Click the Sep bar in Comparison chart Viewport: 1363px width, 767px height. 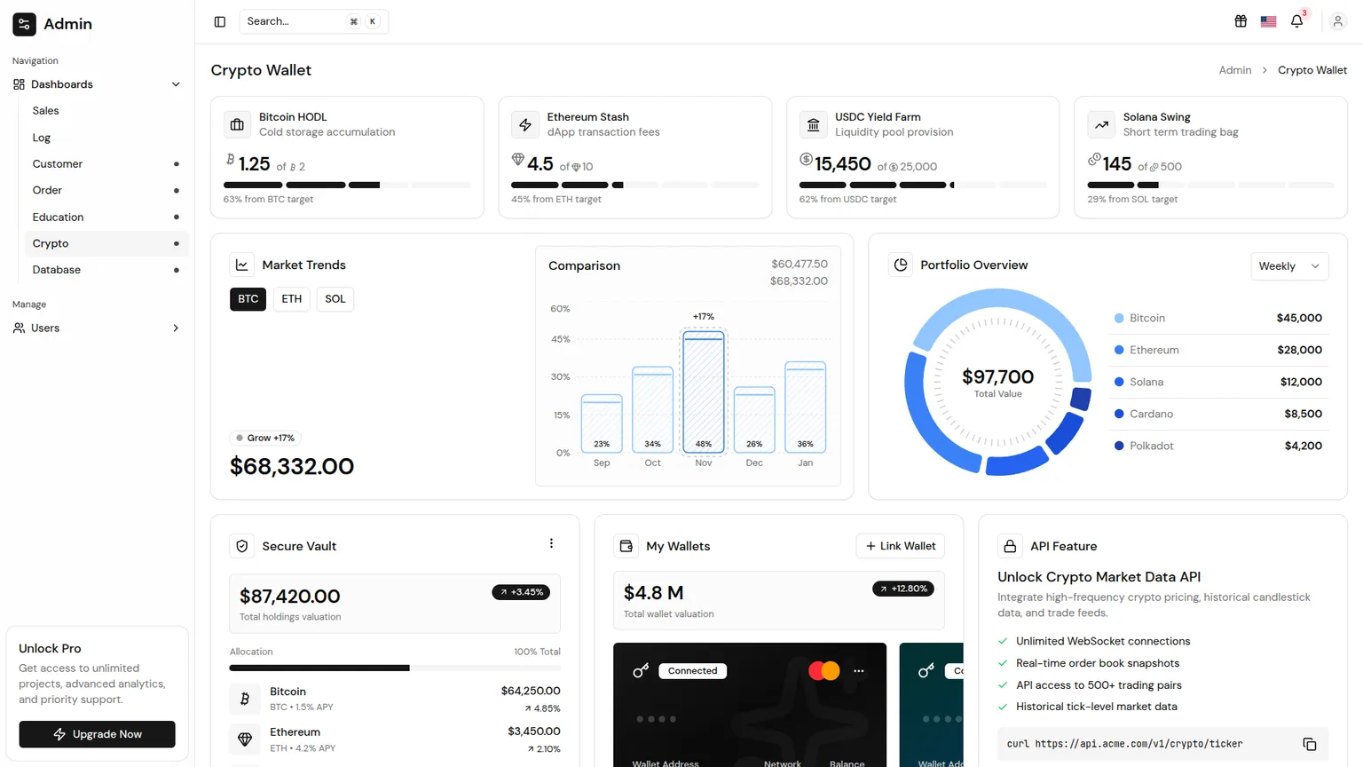602,423
